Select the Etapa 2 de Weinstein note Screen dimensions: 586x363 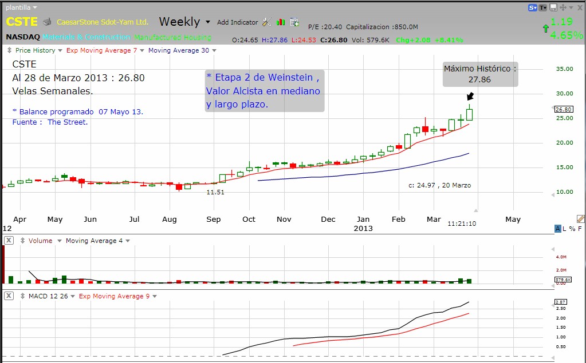(265, 91)
